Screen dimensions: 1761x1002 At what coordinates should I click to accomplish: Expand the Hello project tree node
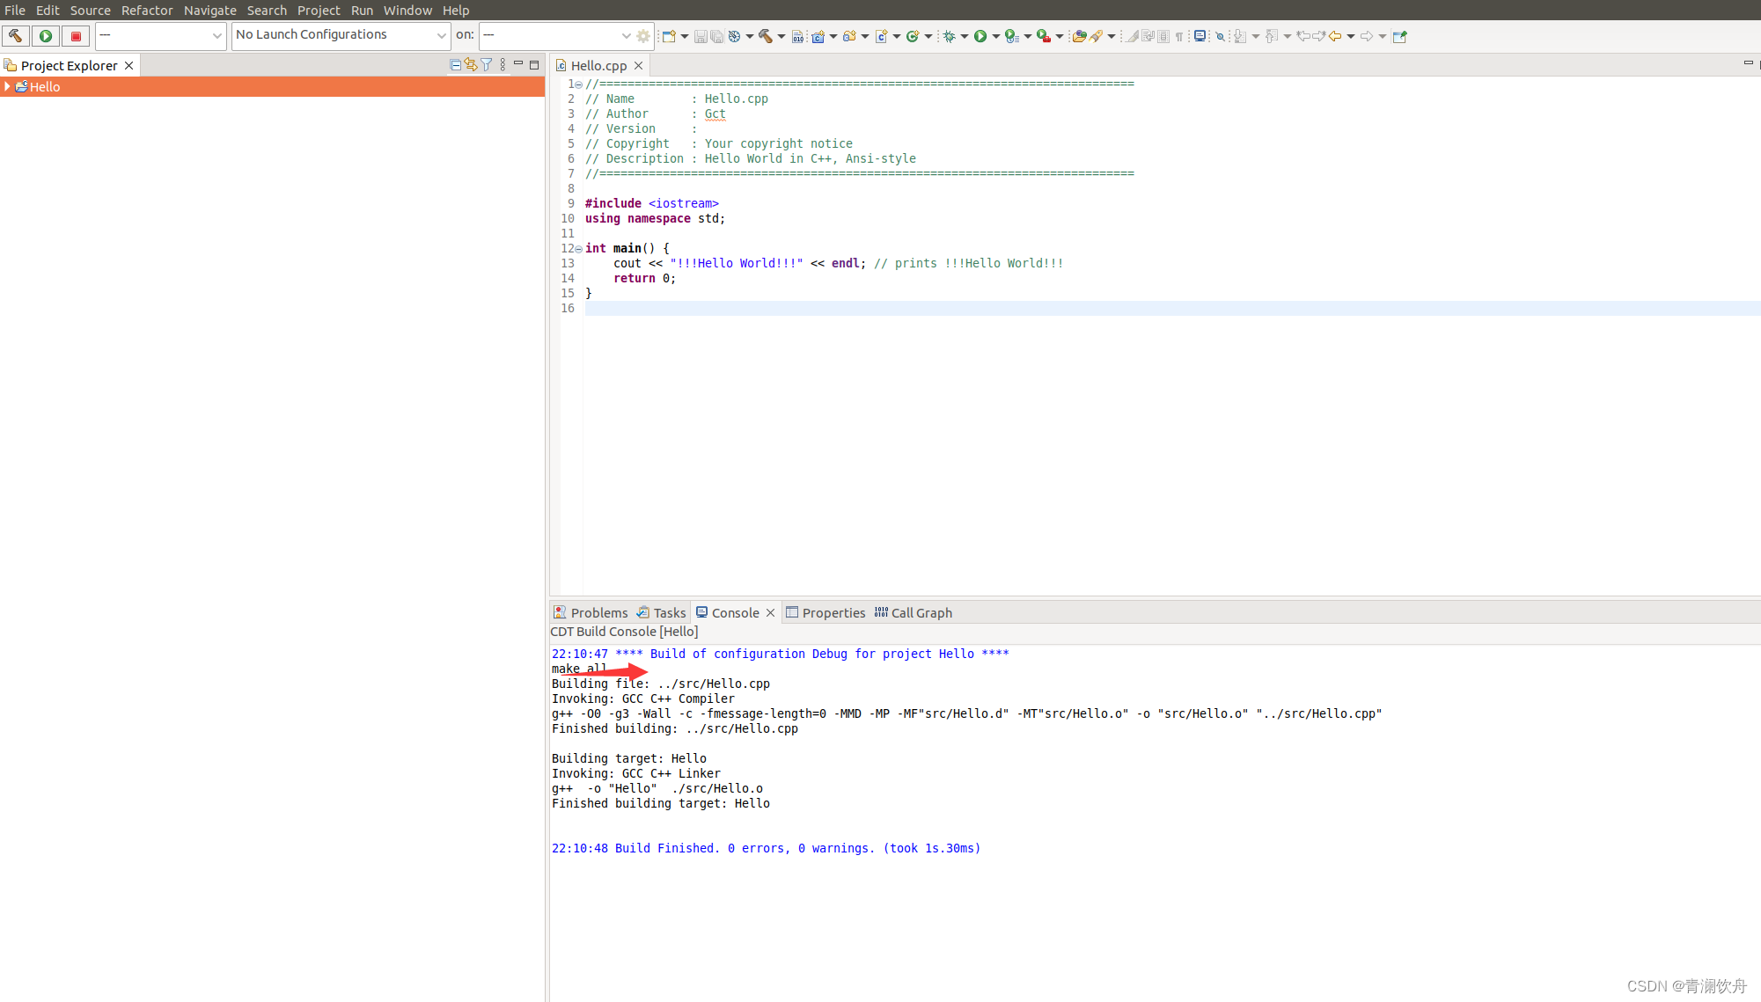point(7,86)
